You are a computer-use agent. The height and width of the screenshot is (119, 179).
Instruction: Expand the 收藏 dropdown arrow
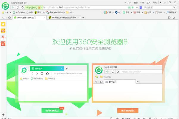coord(10,13)
